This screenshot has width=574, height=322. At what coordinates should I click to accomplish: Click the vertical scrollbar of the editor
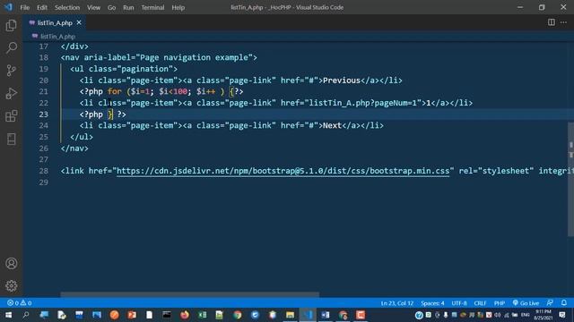[x=570, y=179]
